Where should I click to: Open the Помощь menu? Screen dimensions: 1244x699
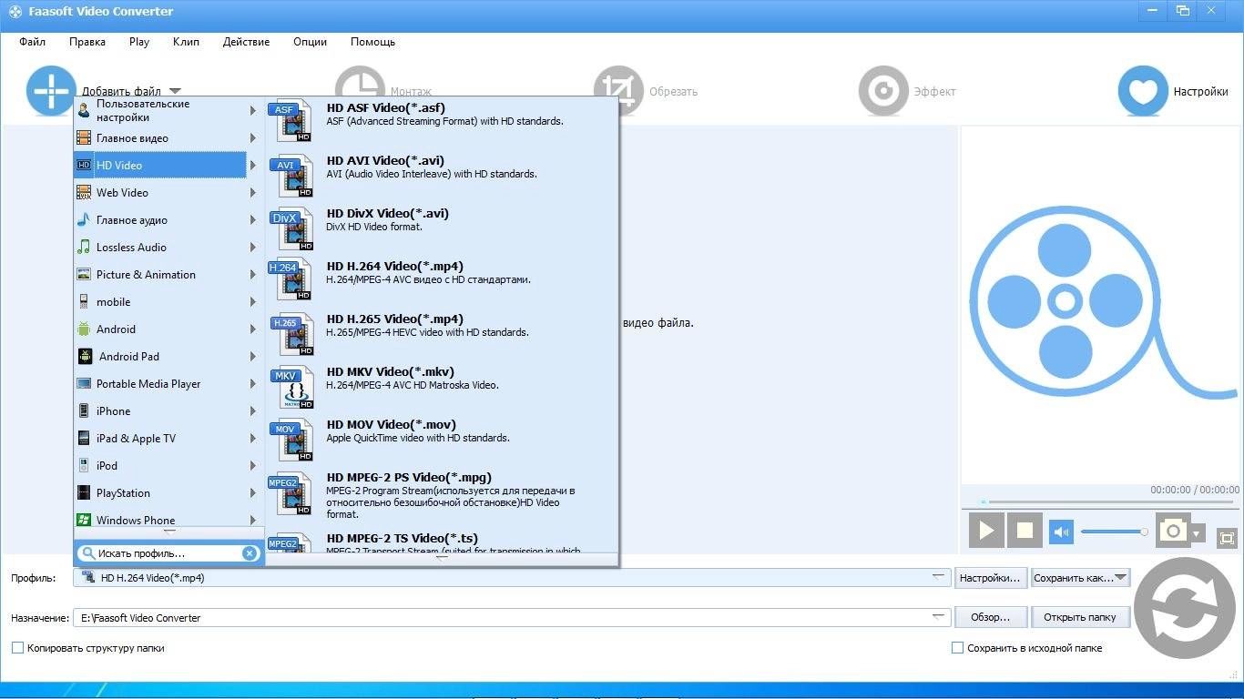(x=372, y=42)
